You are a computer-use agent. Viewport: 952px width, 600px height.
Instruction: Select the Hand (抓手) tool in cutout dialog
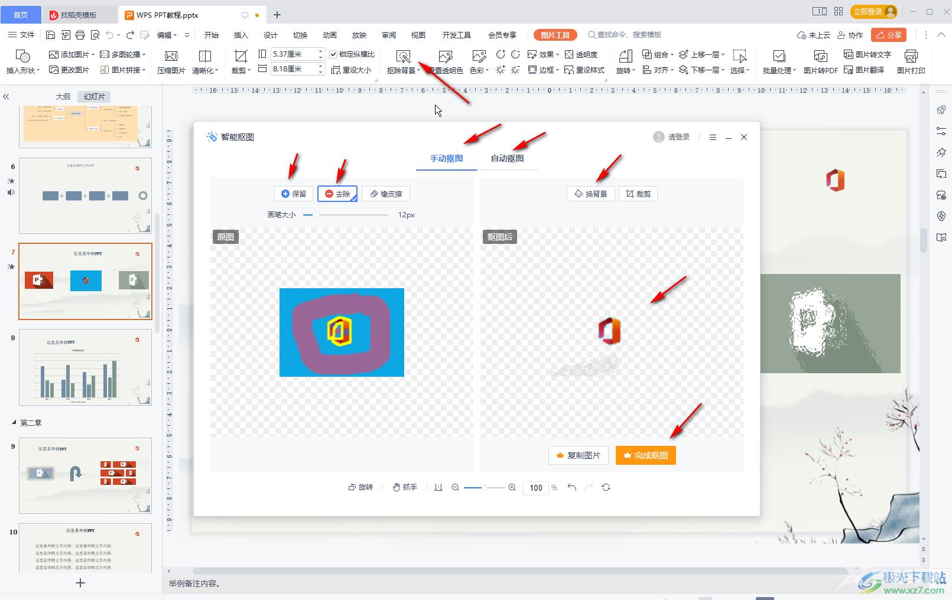coord(405,487)
